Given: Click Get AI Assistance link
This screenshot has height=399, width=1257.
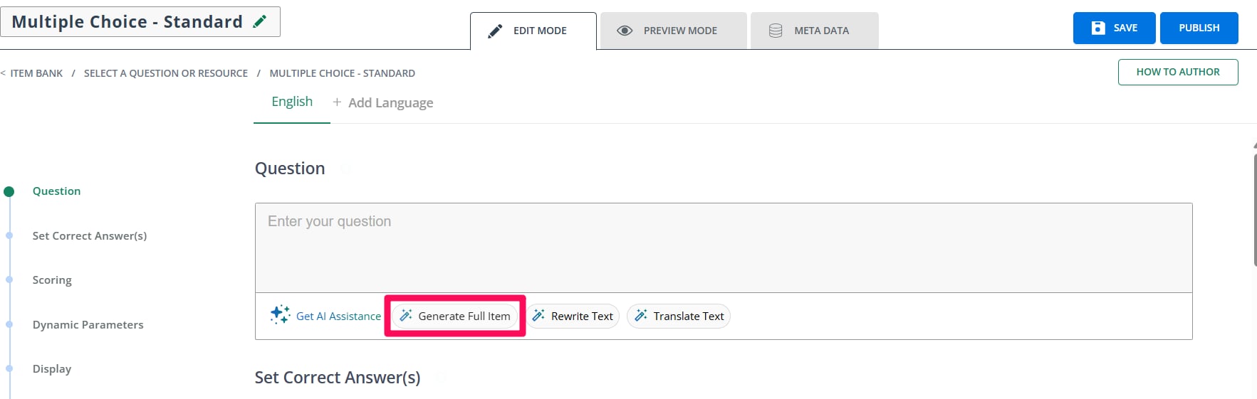Looking at the screenshot, I should pyautogui.click(x=338, y=316).
